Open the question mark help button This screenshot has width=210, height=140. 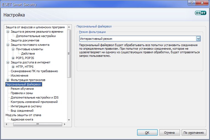tap(190, 2)
